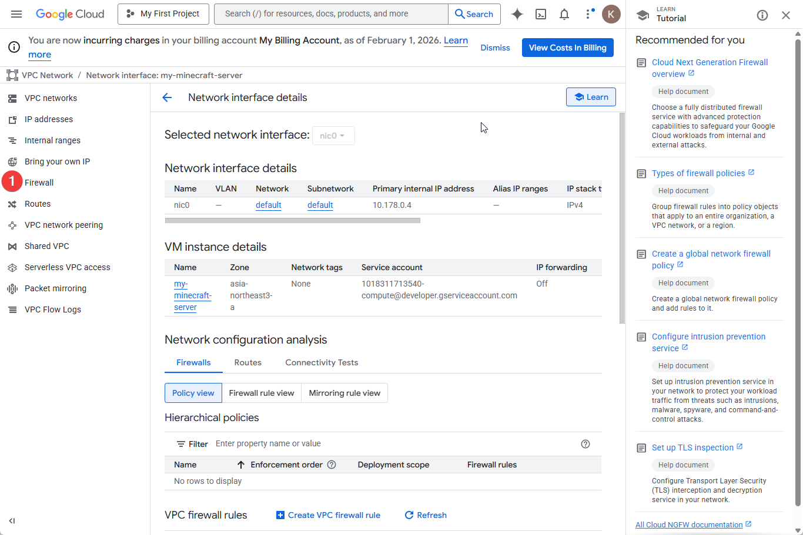Dismiss the billing charges notice
The width and height of the screenshot is (803, 535).
(495, 48)
